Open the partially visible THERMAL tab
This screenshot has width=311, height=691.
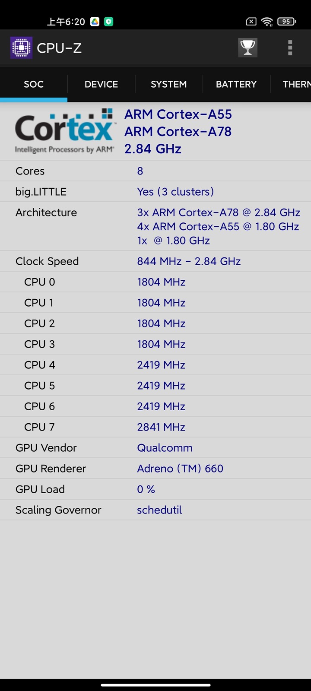[x=296, y=84]
